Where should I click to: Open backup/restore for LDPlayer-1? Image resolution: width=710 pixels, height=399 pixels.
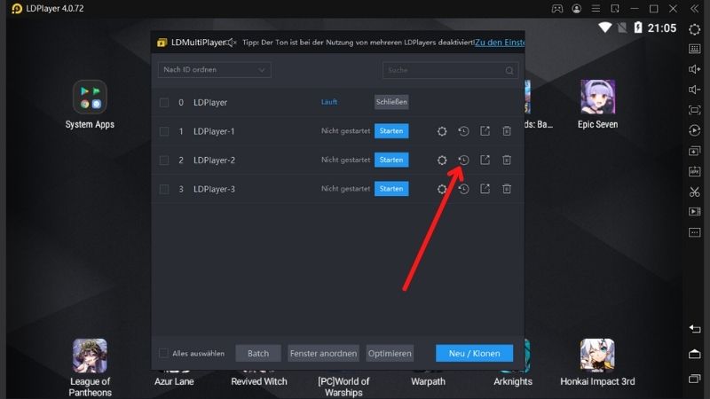[463, 131]
